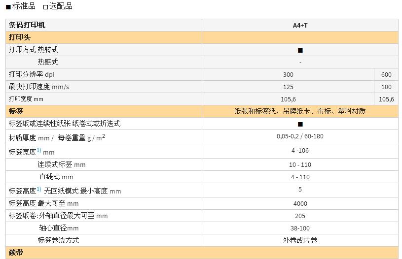402x259 pixels.
Task: Select the 105,6 value under 300 dpi
Action: click(x=288, y=99)
